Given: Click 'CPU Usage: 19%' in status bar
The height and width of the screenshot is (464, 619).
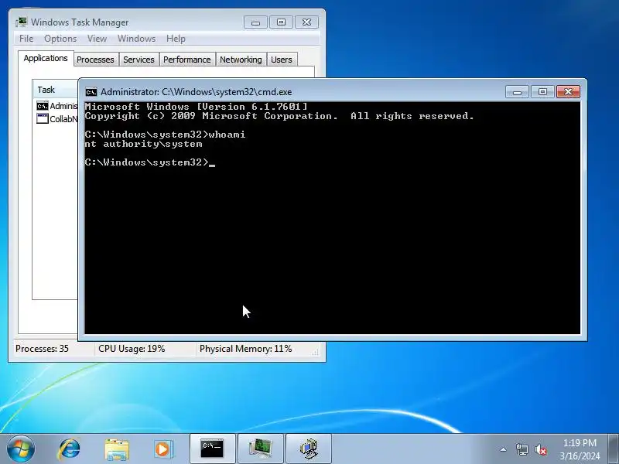Looking at the screenshot, I should pyautogui.click(x=132, y=349).
